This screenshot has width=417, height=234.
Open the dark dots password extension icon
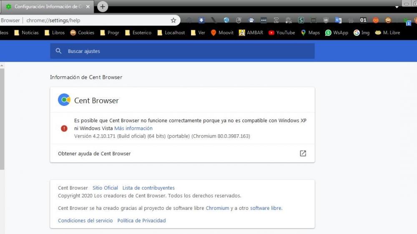264,20
